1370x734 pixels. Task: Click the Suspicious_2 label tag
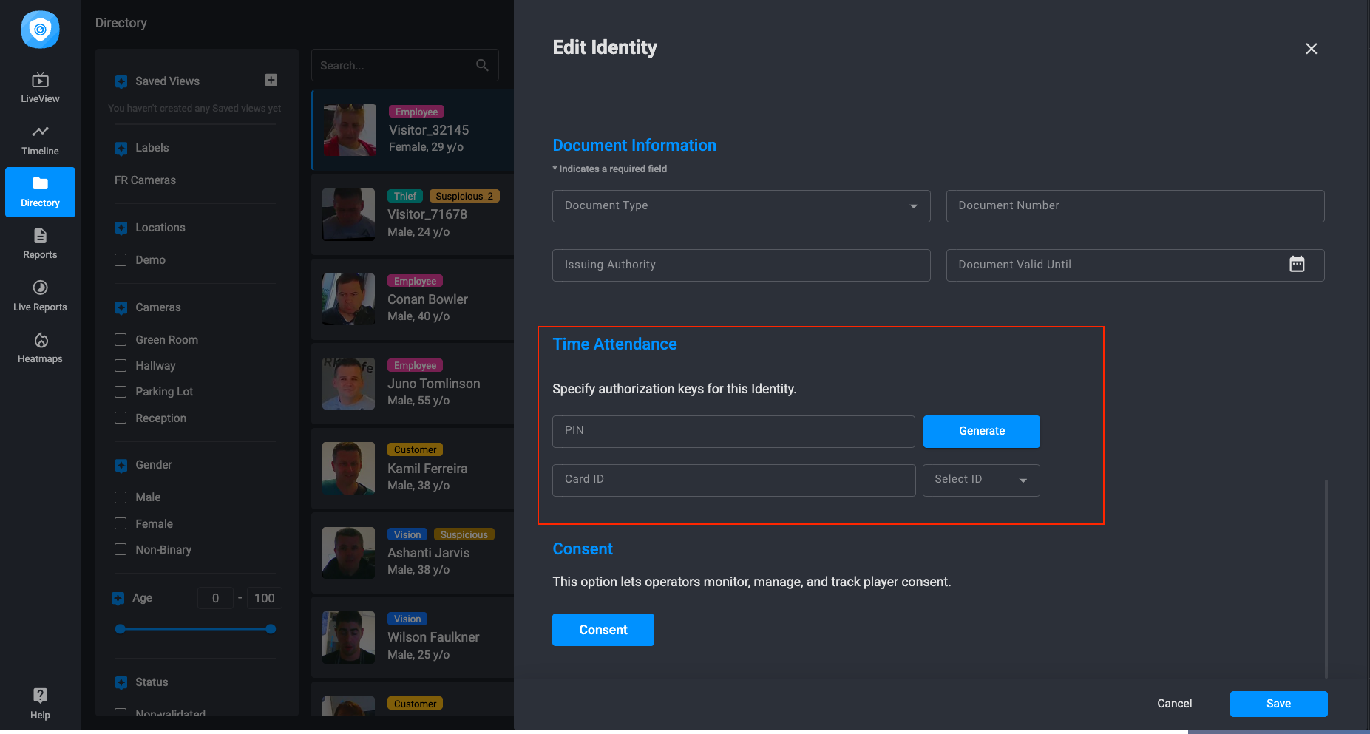pyautogui.click(x=464, y=196)
